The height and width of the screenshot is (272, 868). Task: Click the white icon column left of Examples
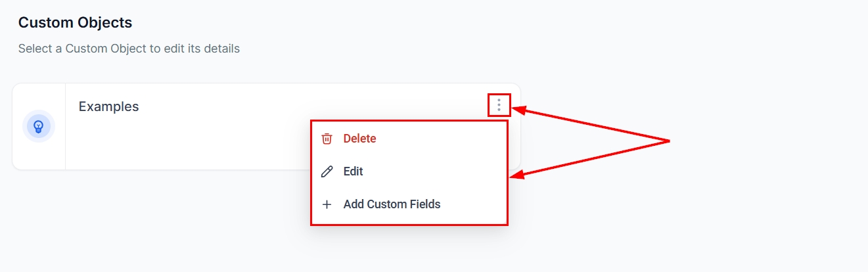39,154
